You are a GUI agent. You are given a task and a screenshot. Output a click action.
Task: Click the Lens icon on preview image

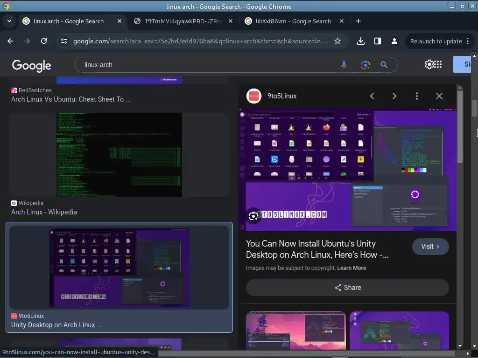click(253, 216)
